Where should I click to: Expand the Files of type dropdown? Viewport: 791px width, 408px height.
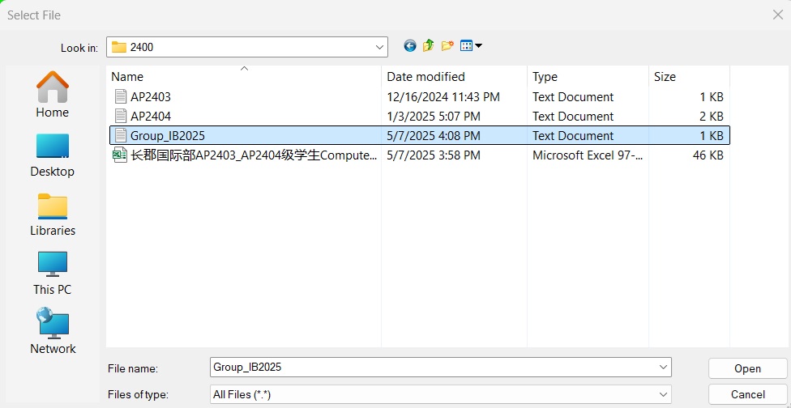coord(664,394)
